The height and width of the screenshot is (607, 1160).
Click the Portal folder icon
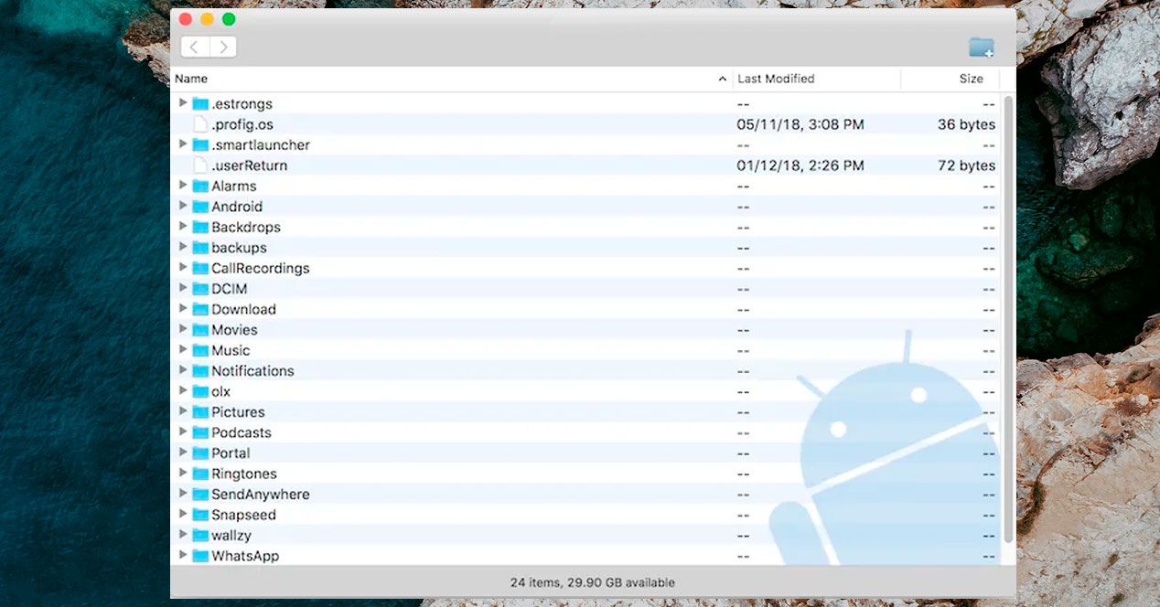pyautogui.click(x=200, y=453)
